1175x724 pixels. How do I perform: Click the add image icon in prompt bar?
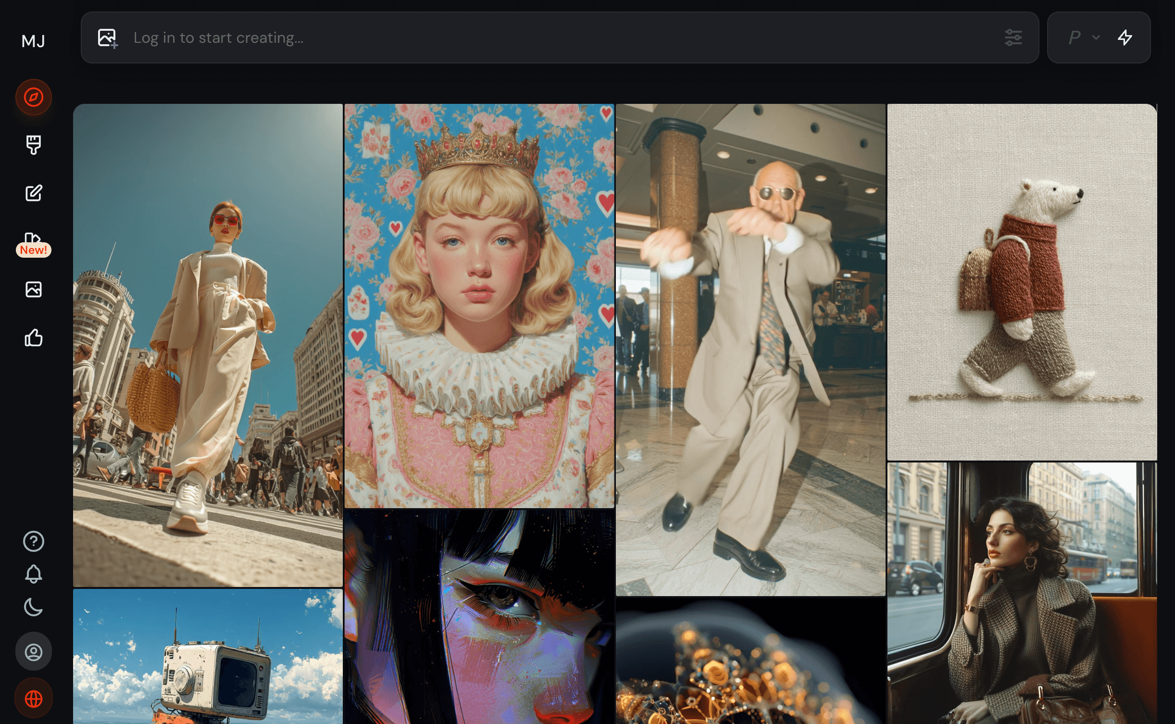(108, 38)
